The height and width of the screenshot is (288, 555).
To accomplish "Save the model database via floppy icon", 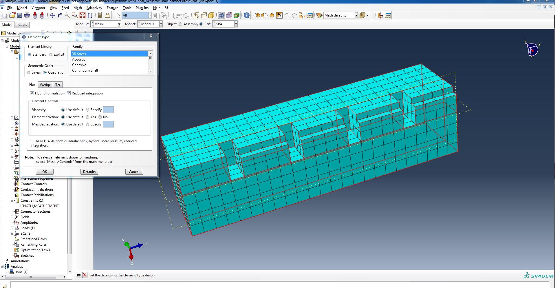I will tap(20, 15).
